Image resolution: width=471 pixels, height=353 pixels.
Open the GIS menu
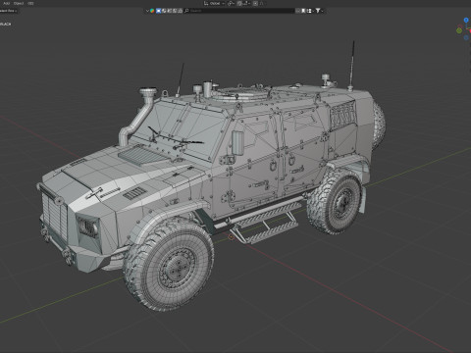point(30,3)
